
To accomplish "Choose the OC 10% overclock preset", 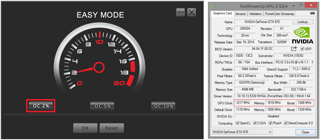I will (x=163, y=106).
